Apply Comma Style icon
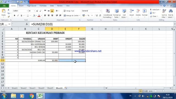Image resolution: width=176 pixels, height=99 pixels. [x=92, y=15]
